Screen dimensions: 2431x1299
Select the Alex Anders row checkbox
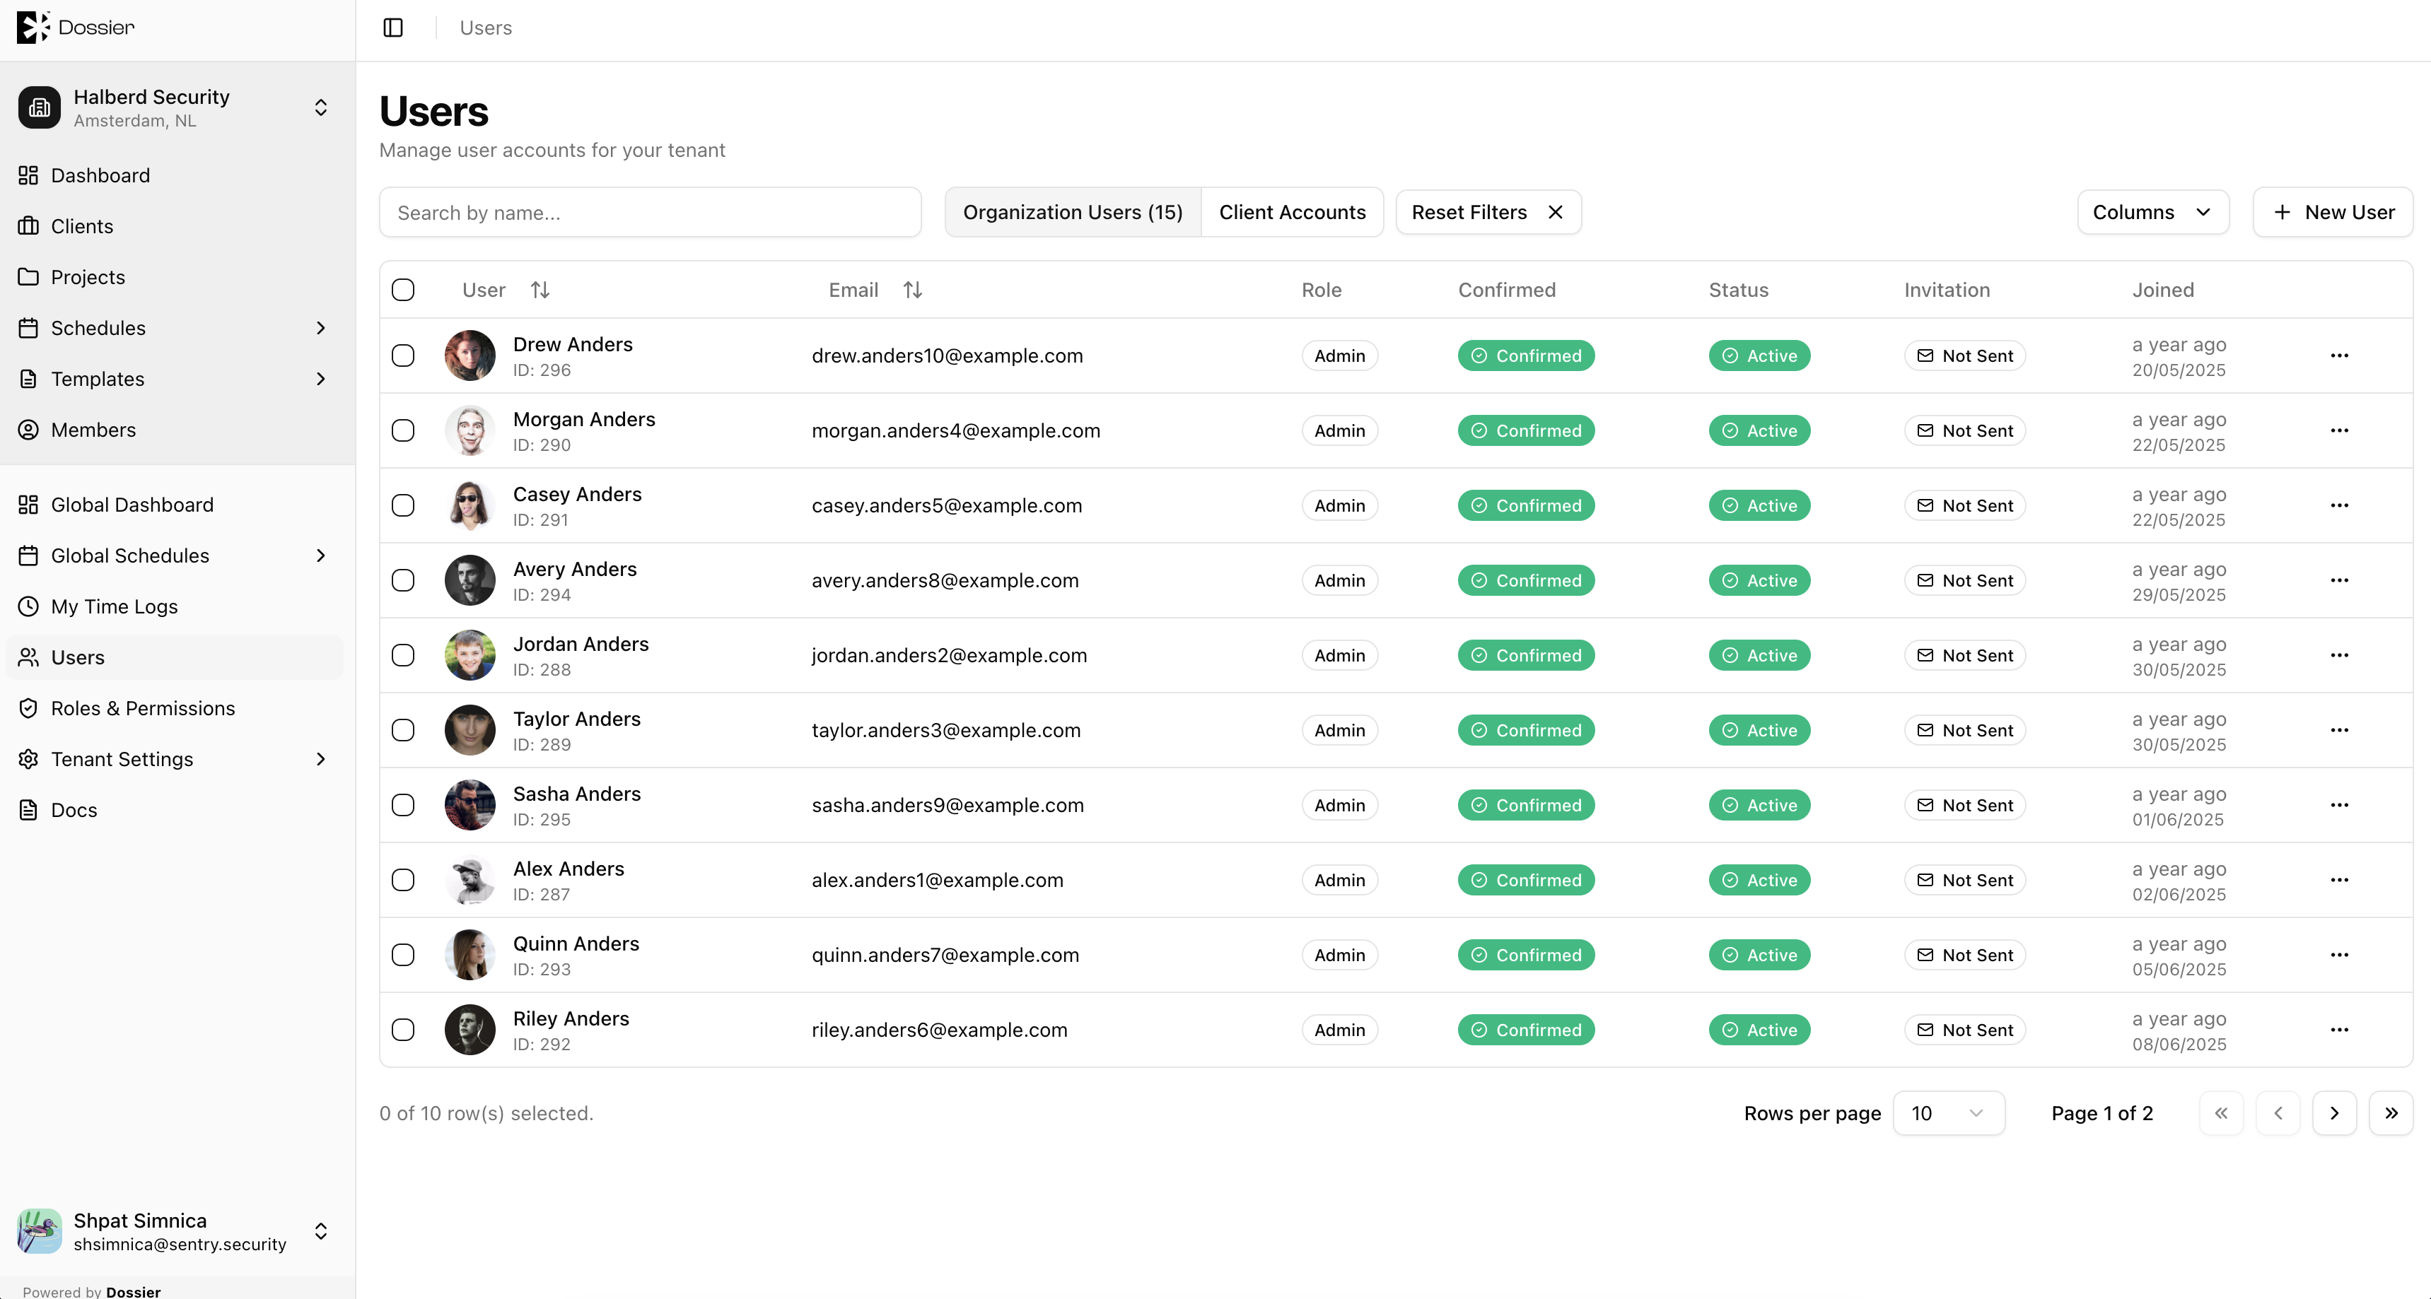pyautogui.click(x=403, y=880)
